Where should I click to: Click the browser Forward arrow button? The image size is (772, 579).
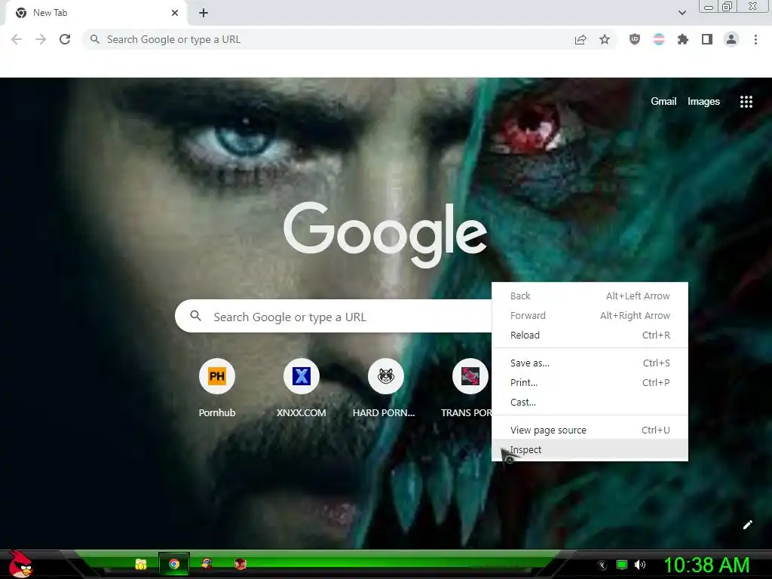pyautogui.click(x=41, y=39)
